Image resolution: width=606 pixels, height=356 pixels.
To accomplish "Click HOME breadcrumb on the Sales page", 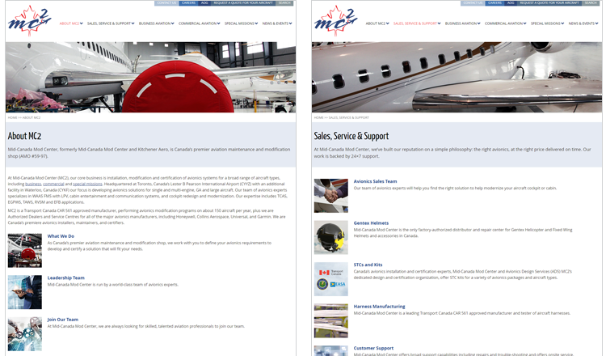I will pos(318,117).
